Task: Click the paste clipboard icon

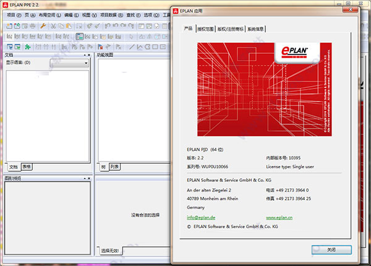Action: point(69,26)
